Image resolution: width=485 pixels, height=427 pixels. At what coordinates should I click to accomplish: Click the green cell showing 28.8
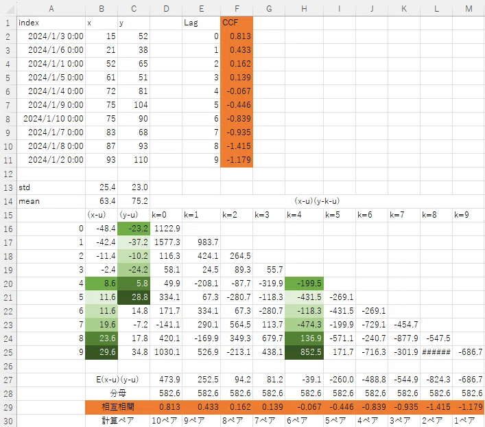[x=134, y=297]
